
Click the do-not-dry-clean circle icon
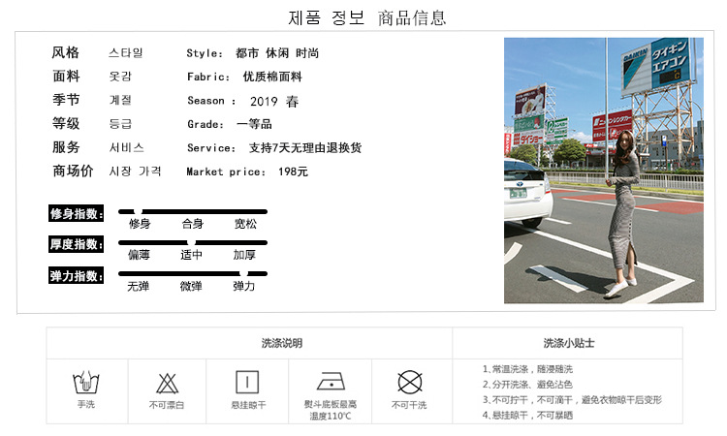click(x=410, y=383)
